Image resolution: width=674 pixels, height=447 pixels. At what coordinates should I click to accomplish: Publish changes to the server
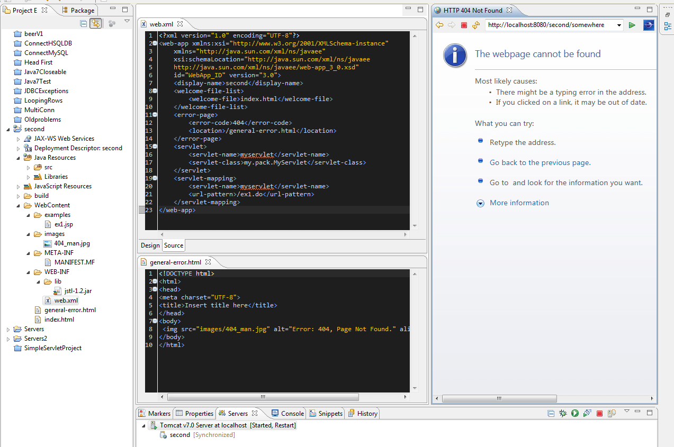[x=612, y=413]
